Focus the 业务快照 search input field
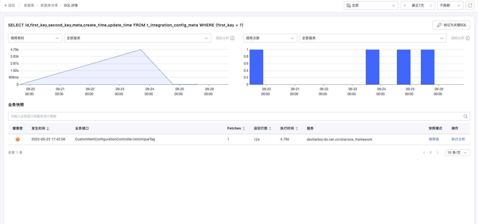478x224 pixels. 234,116
